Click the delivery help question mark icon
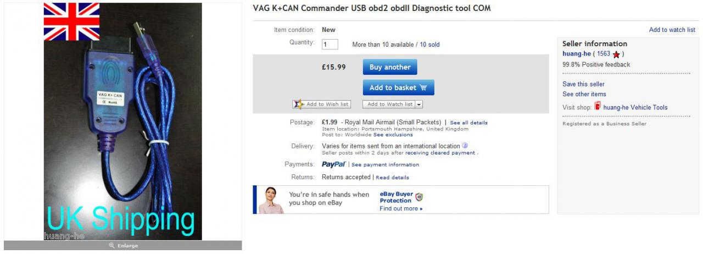The width and height of the screenshot is (703, 254). point(465,146)
